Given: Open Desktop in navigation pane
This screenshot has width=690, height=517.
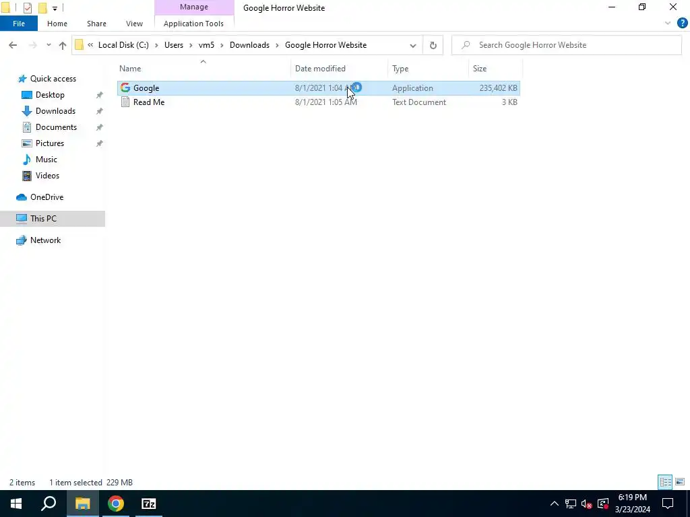Looking at the screenshot, I should [50, 95].
